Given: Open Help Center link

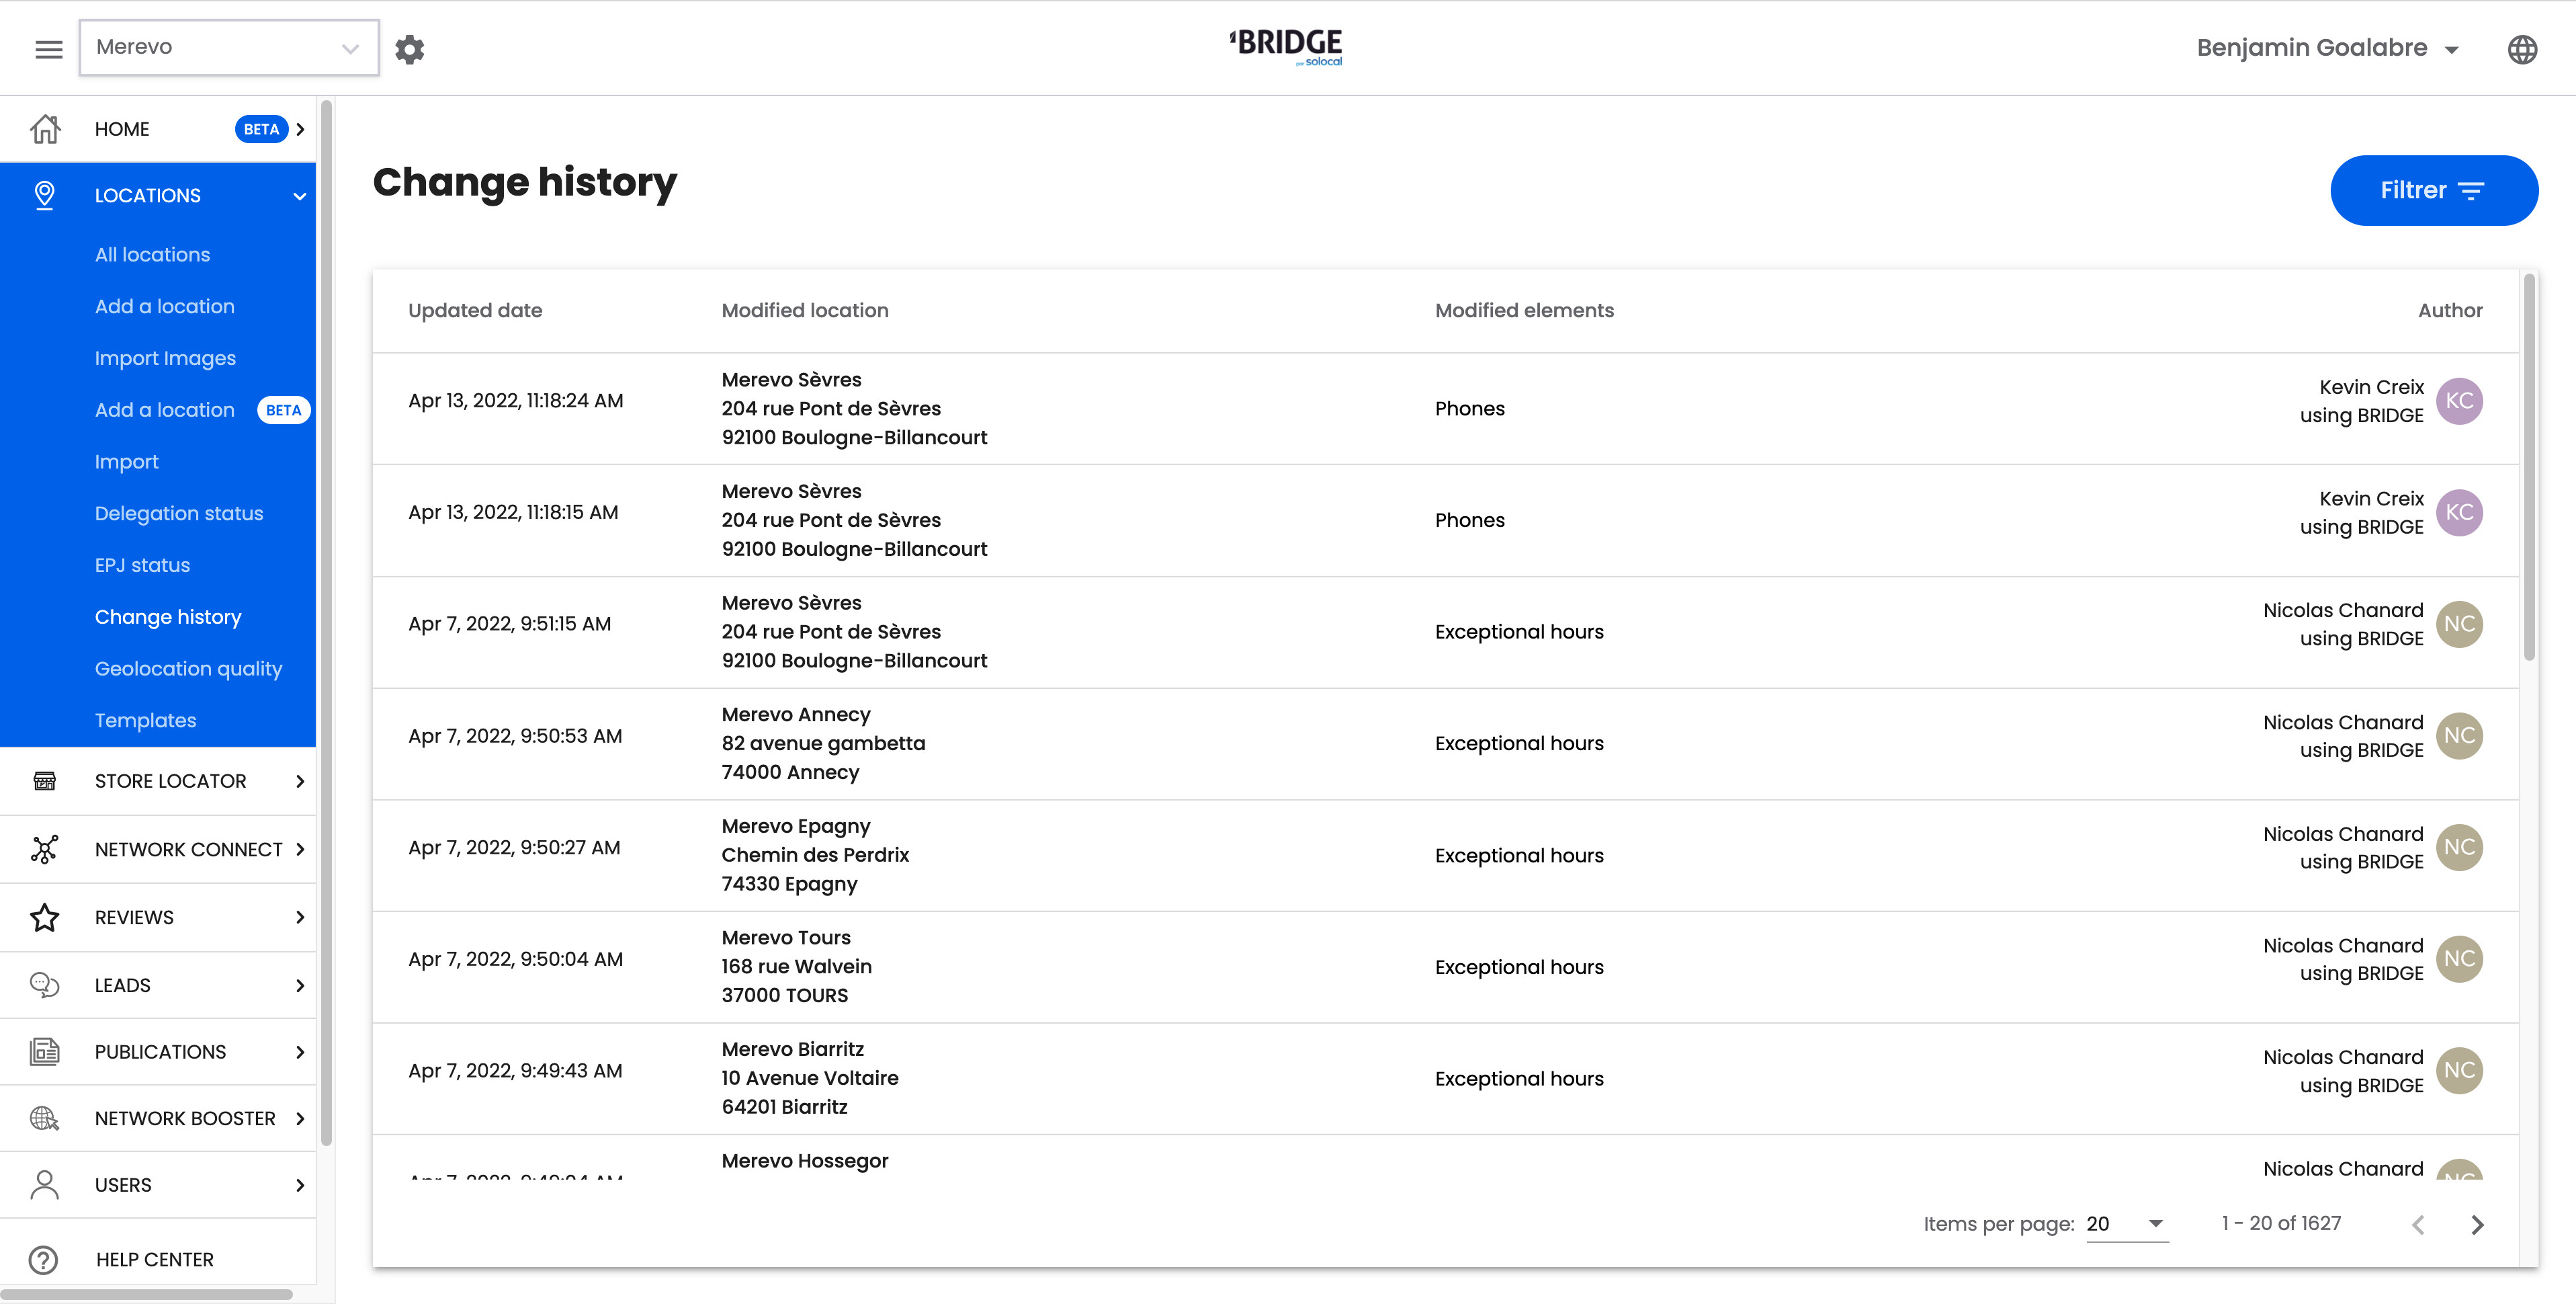Looking at the screenshot, I should click(x=155, y=1259).
